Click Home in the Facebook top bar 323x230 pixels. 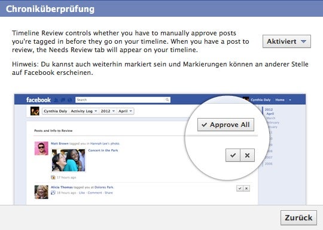(x=280, y=100)
